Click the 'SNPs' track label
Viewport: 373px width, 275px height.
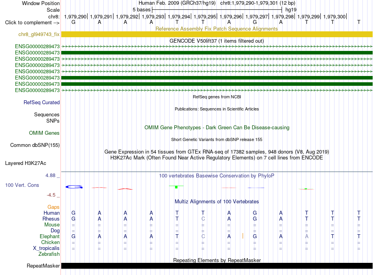(53, 121)
